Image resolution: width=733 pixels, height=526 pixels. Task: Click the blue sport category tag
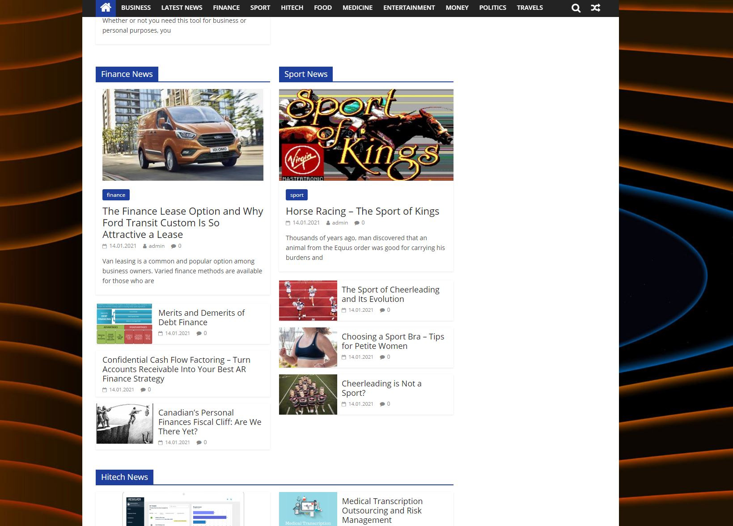click(x=297, y=195)
